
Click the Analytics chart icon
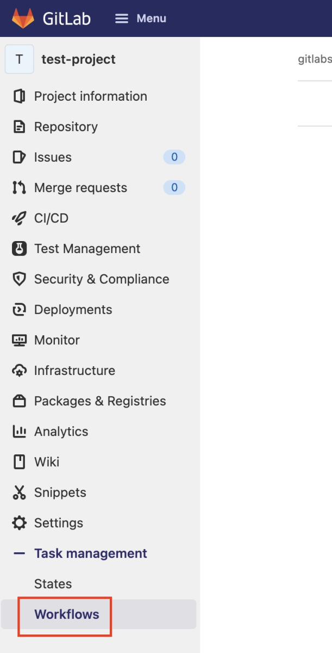pyautogui.click(x=19, y=432)
